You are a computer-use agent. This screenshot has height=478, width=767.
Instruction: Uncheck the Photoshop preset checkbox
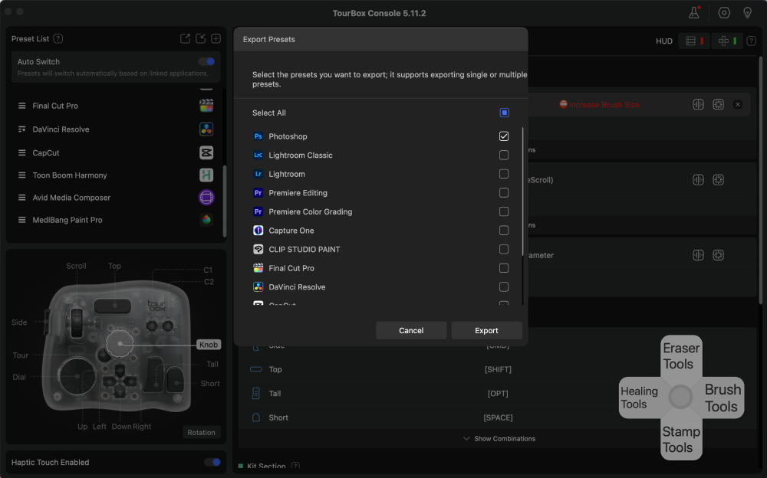point(504,136)
